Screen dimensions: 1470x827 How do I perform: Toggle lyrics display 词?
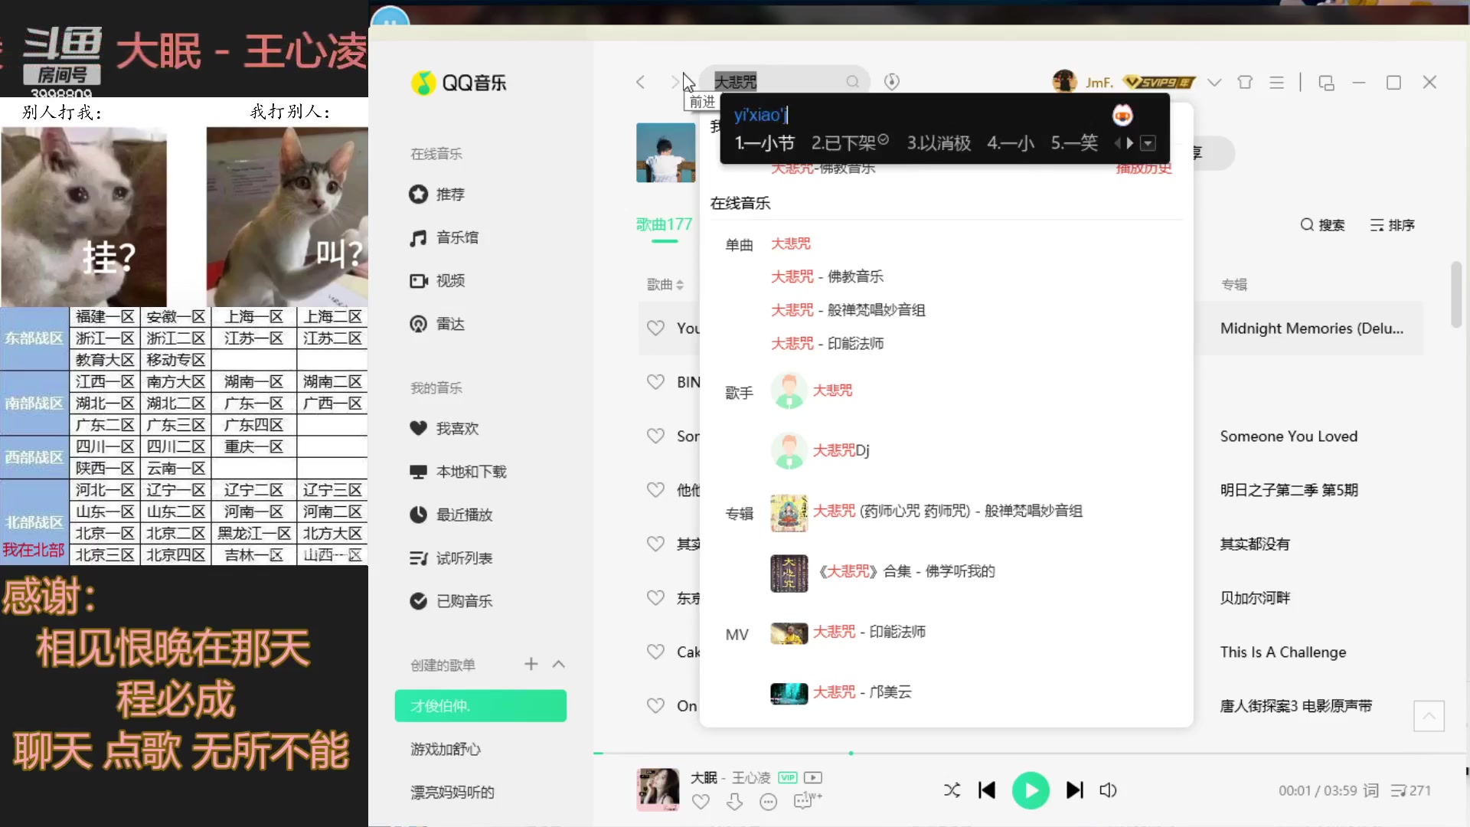[1371, 790]
